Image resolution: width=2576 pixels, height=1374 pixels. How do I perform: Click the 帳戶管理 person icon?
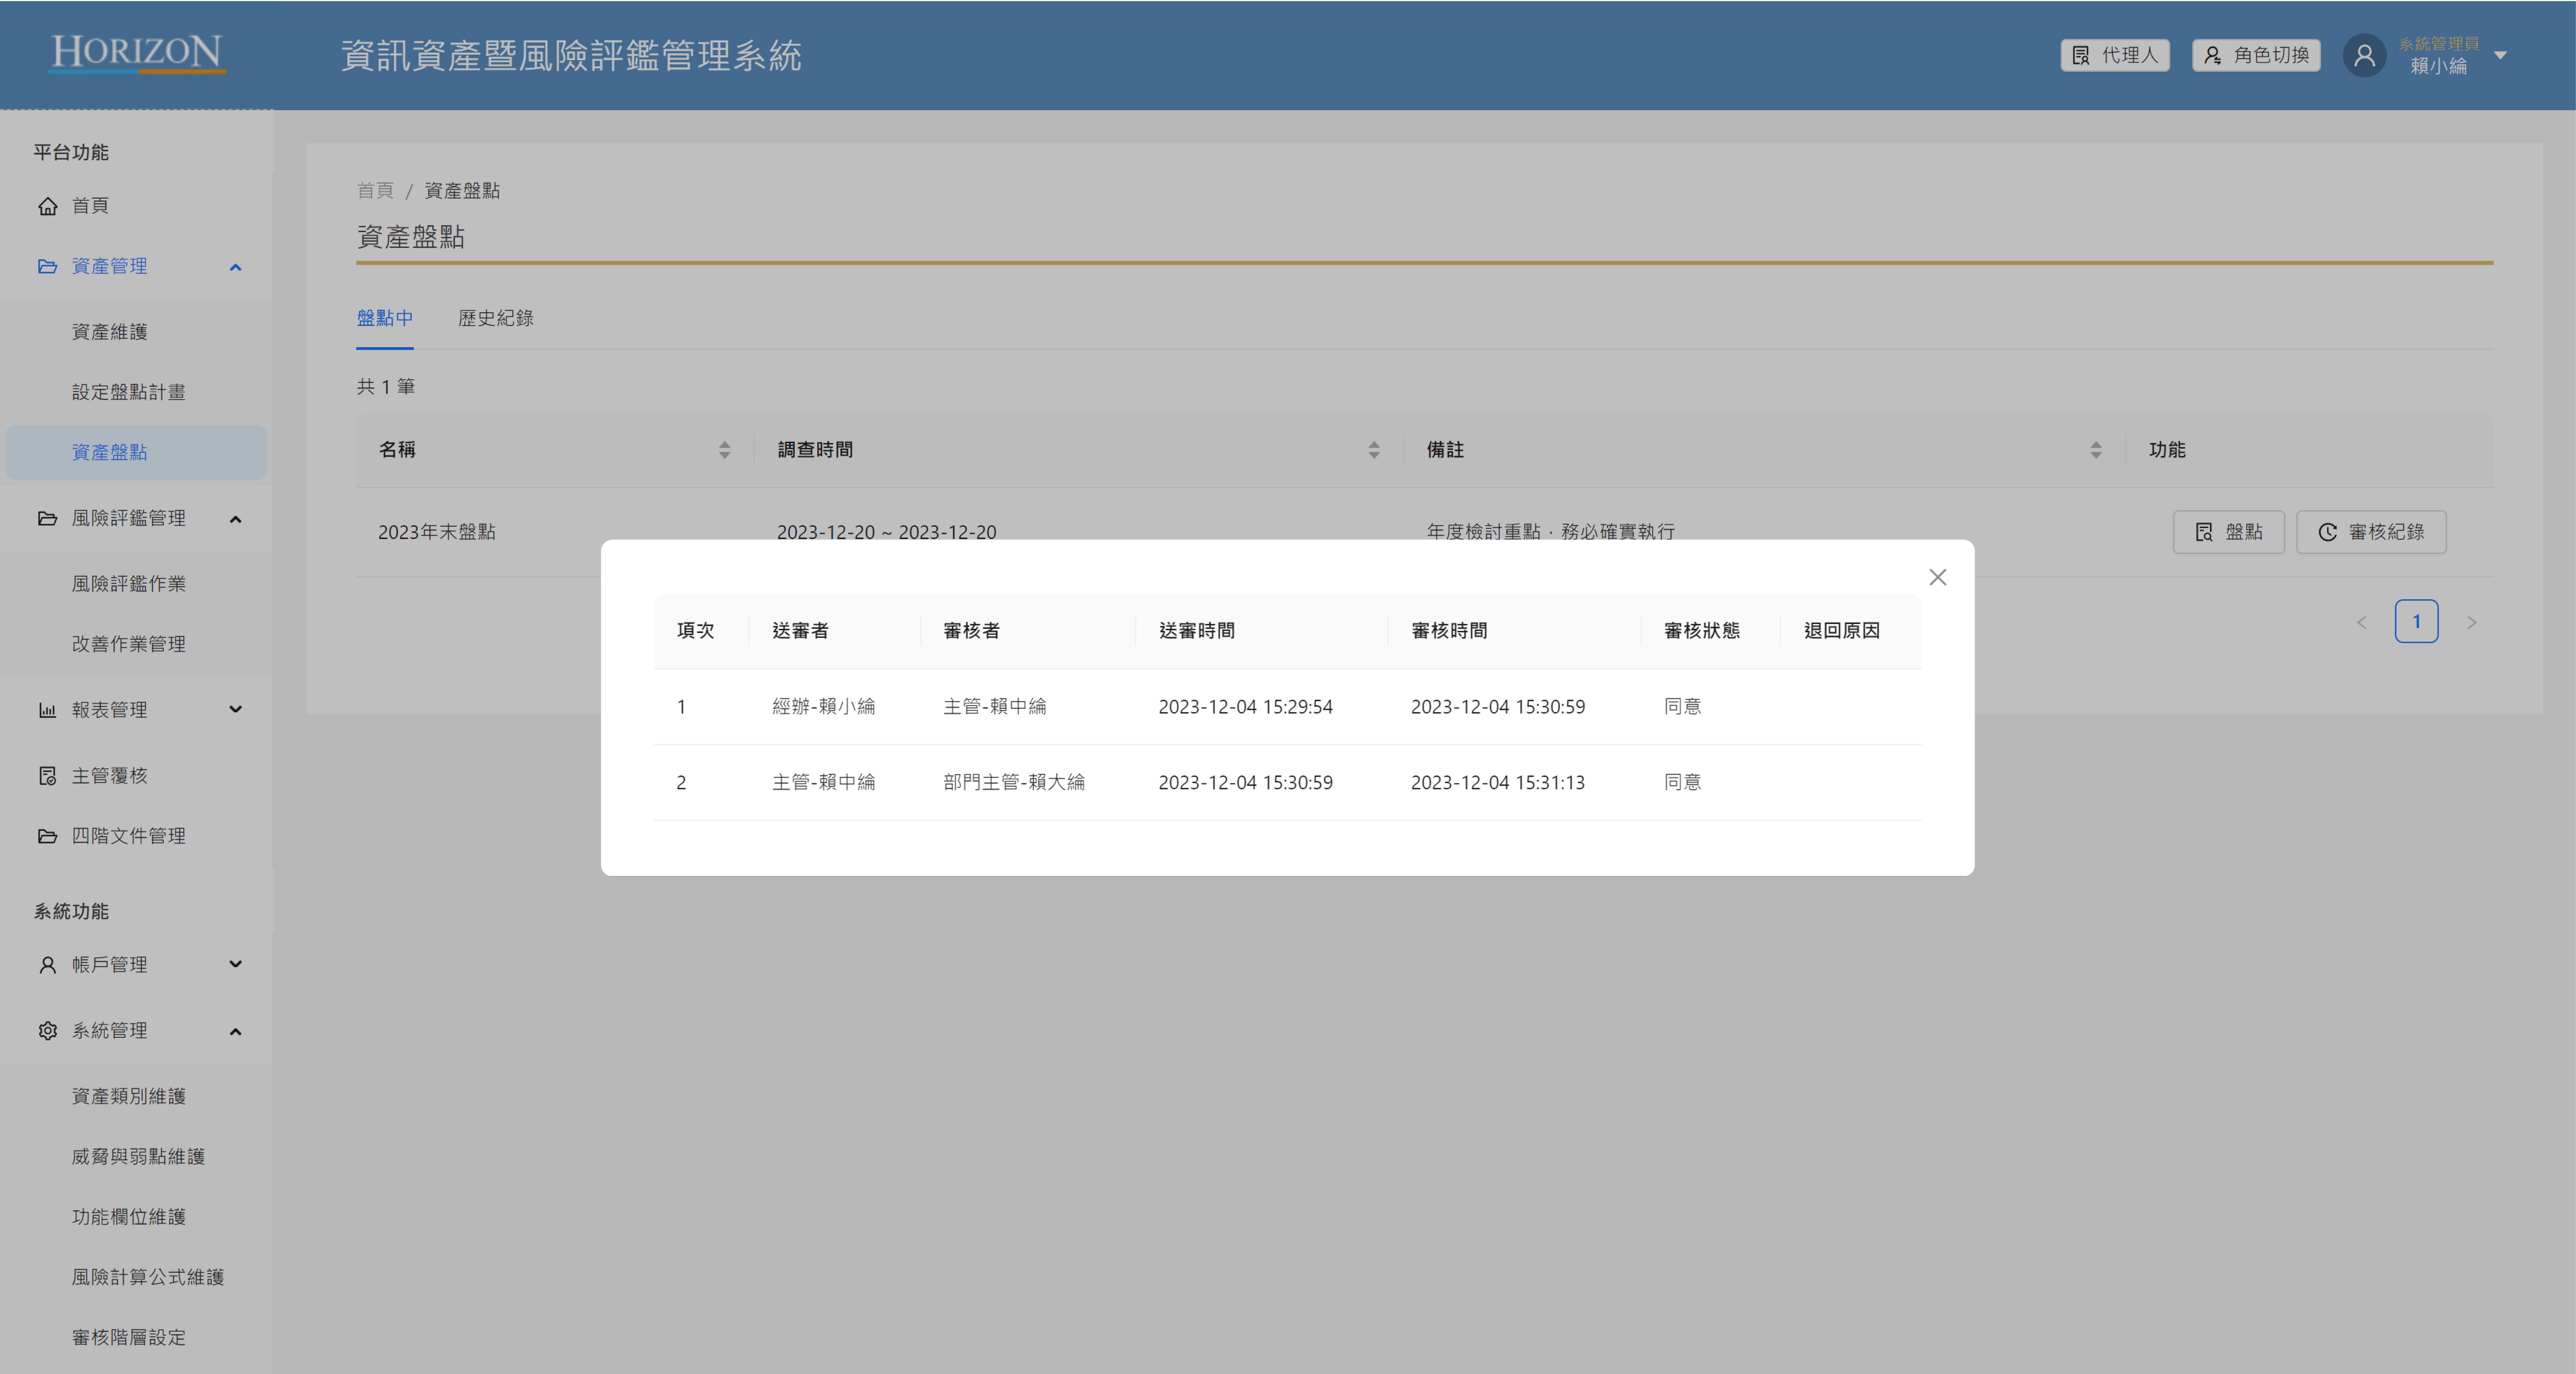click(47, 965)
